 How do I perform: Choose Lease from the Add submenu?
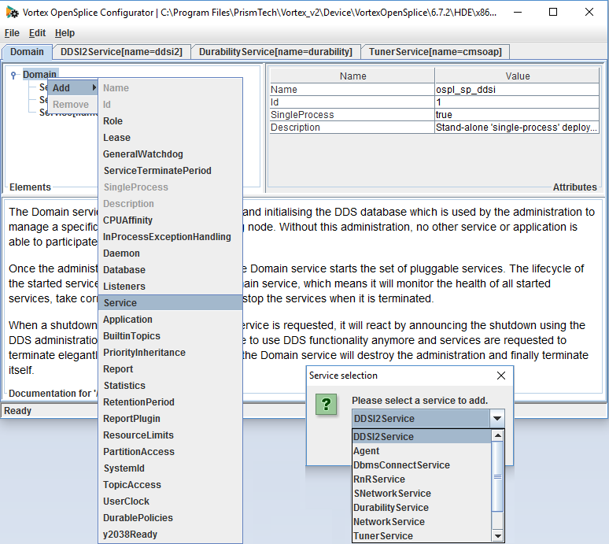tap(171, 138)
